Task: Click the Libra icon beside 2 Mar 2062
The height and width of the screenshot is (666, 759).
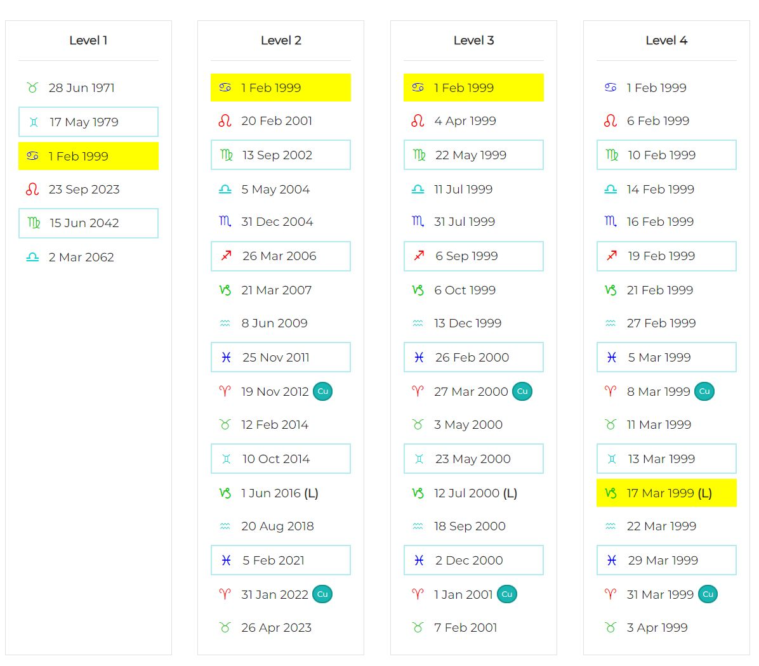Action: pos(32,257)
